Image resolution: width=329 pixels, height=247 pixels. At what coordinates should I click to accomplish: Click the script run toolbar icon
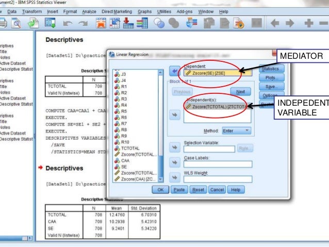(x=239, y=23)
